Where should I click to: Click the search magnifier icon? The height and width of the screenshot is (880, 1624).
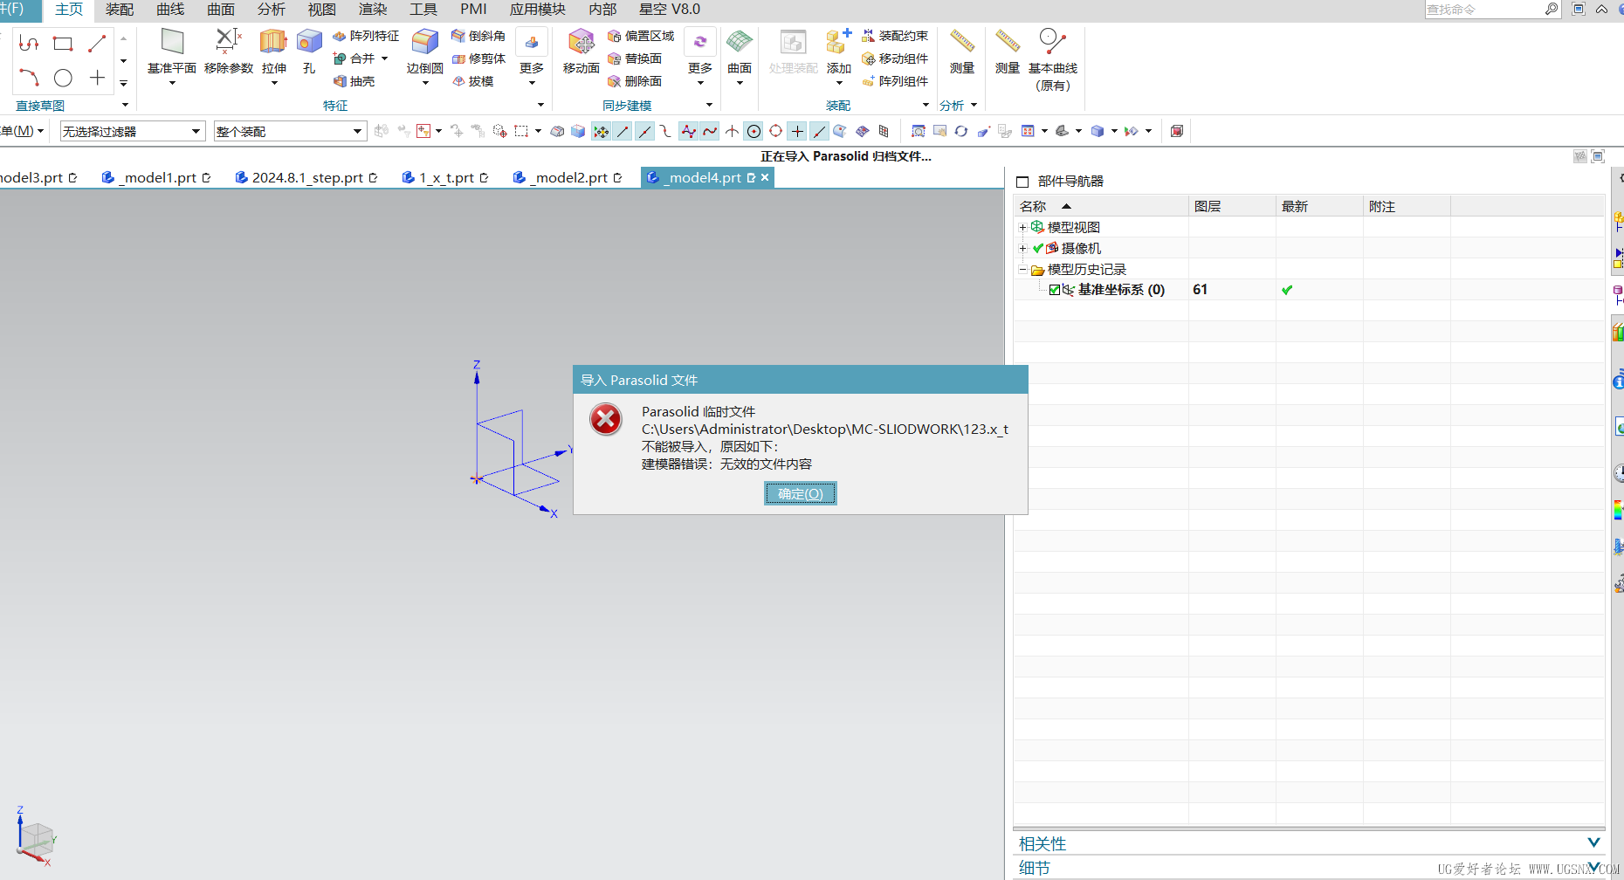click(x=1552, y=10)
